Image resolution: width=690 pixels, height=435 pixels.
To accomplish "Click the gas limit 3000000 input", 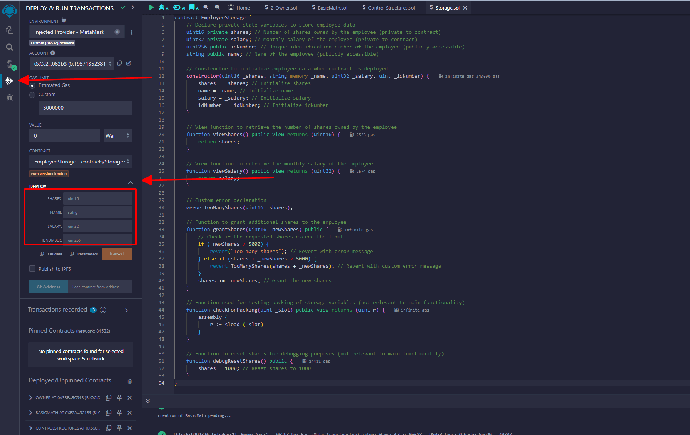I will point(85,108).
